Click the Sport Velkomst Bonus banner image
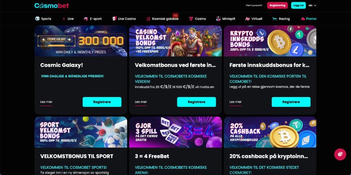Viewport: 351px width, 175px height. coord(81,132)
